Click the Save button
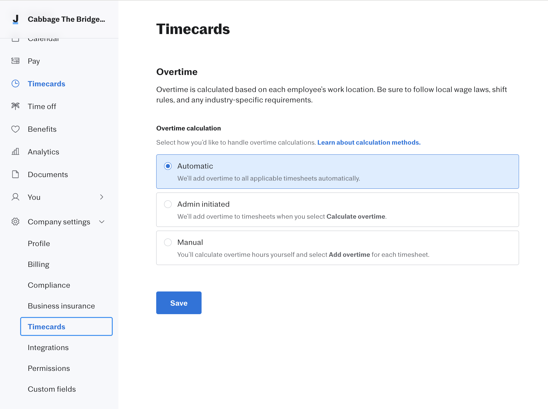 179,303
